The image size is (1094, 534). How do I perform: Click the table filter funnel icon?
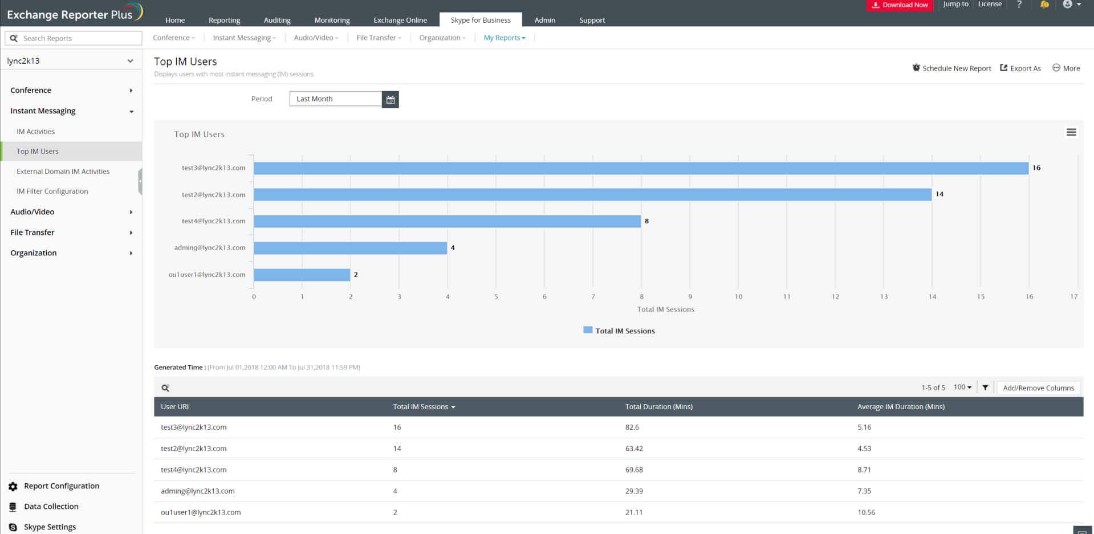pyautogui.click(x=985, y=388)
